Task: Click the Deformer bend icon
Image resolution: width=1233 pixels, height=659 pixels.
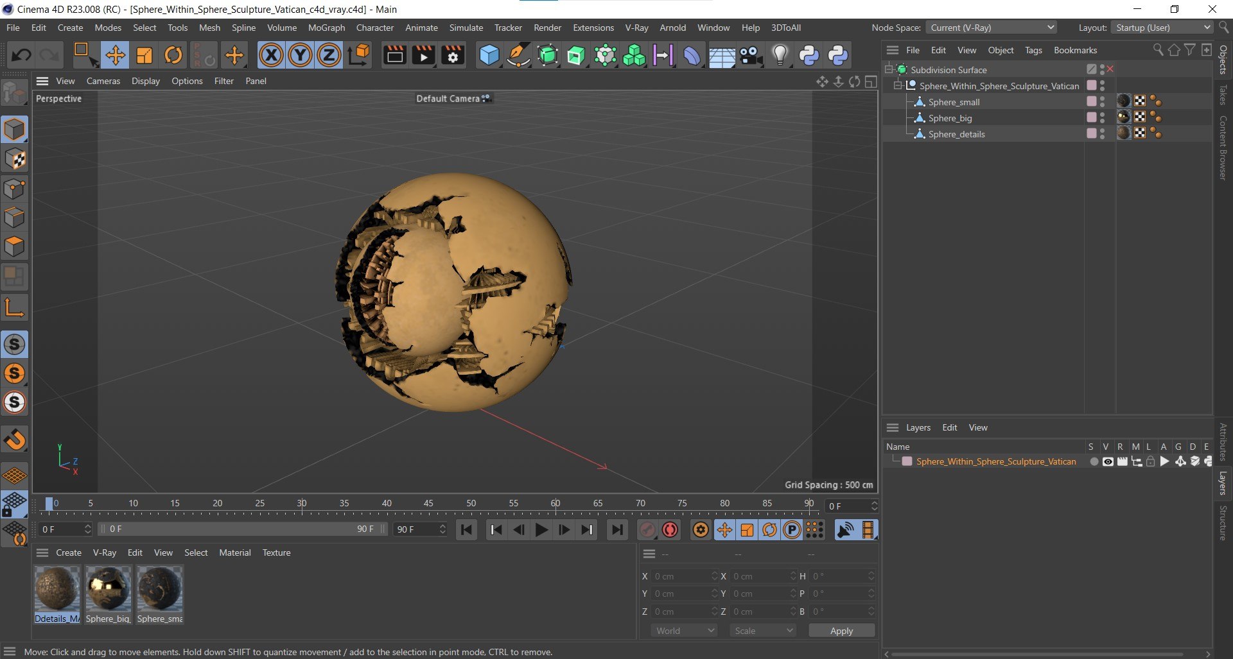Action: click(692, 55)
